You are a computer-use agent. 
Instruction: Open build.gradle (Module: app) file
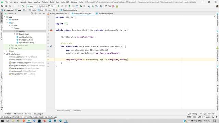click(x=21, y=60)
